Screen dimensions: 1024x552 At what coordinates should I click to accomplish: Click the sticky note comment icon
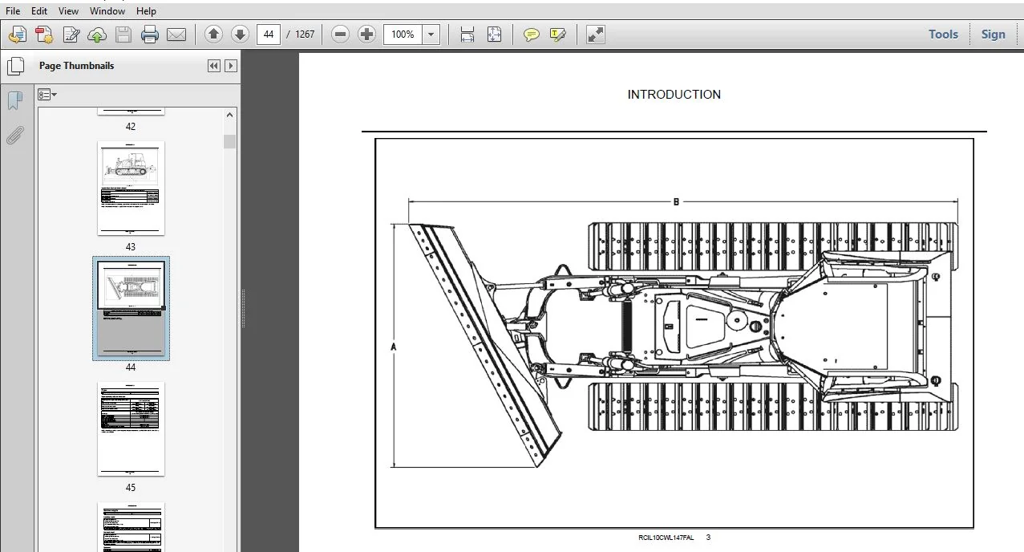[x=531, y=34]
